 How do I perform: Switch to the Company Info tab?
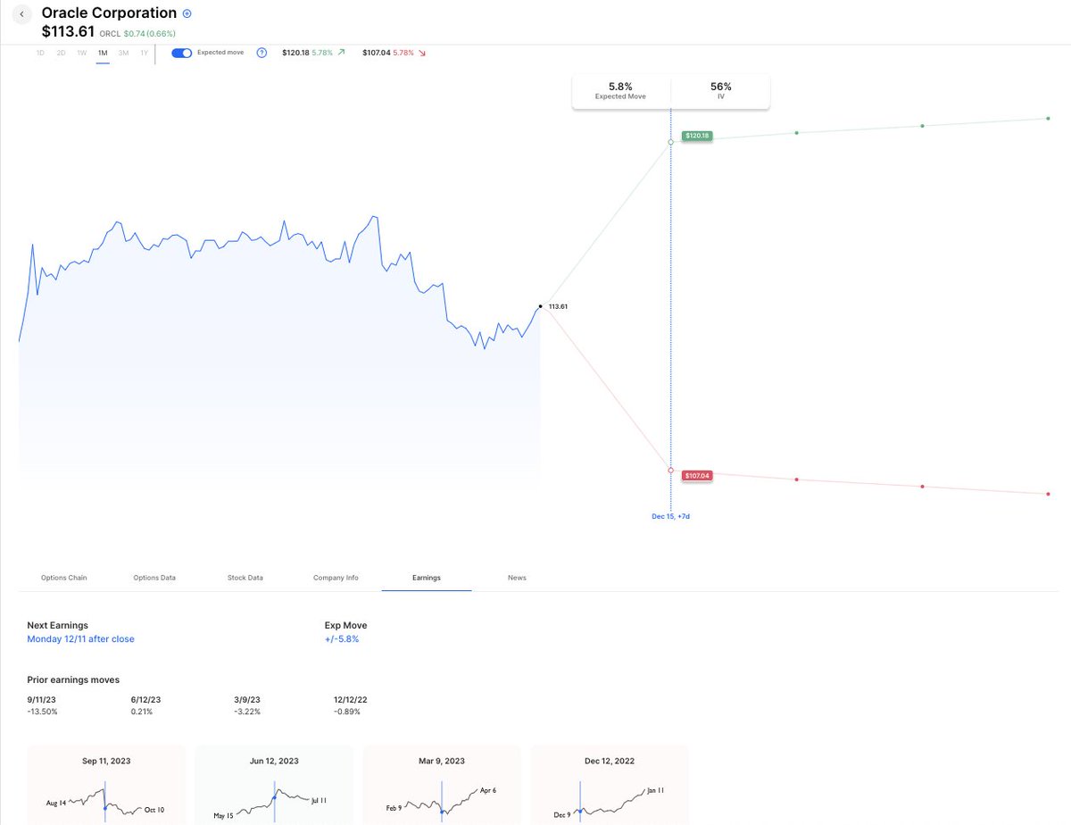pyautogui.click(x=336, y=578)
